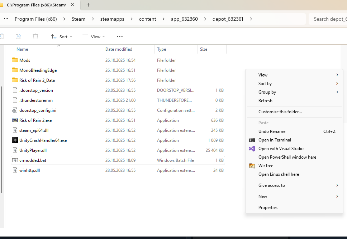347x239 pixels.
Task: Click the Risk of Rain 2_Data folder icon
Action: (x=15, y=80)
